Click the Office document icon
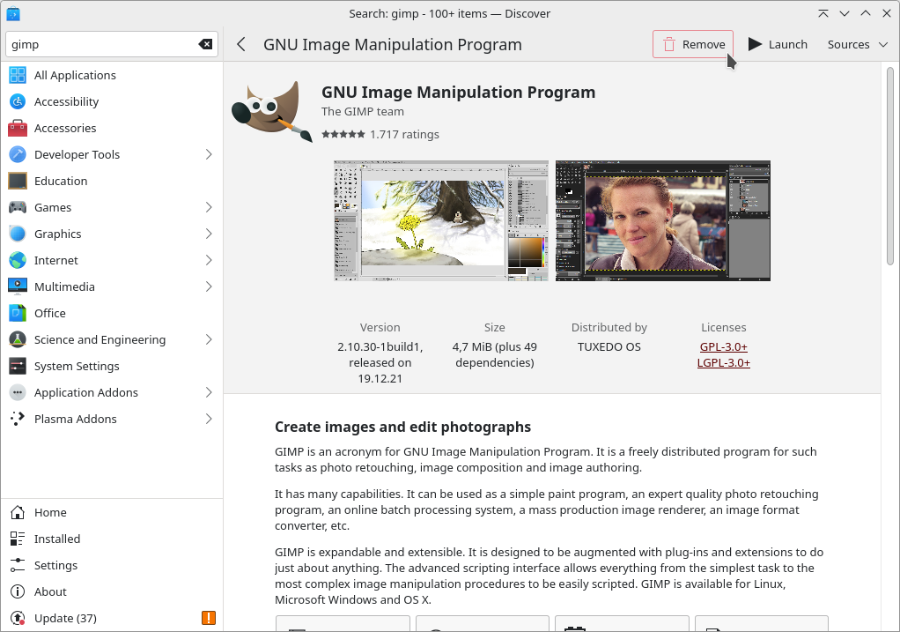The width and height of the screenshot is (900, 632). point(18,313)
